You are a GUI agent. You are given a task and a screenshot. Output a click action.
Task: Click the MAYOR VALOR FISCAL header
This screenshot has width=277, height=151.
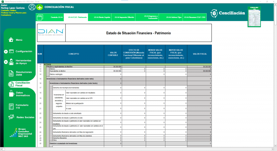point(176,54)
